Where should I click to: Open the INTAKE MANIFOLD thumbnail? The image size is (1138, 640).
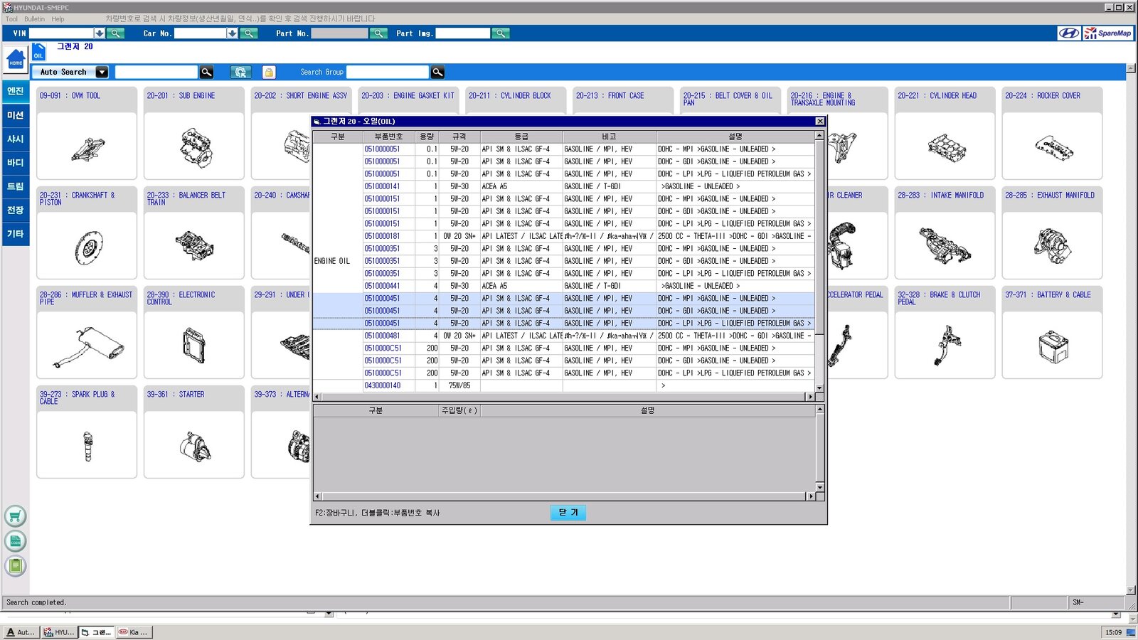(945, 245)
